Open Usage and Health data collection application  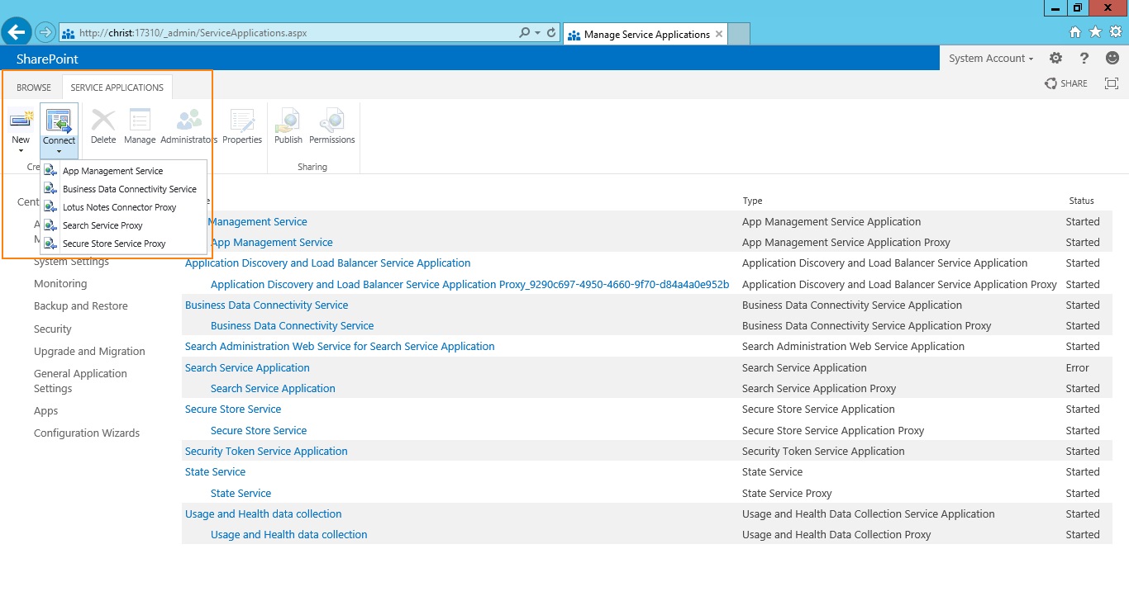pos(264,513)
